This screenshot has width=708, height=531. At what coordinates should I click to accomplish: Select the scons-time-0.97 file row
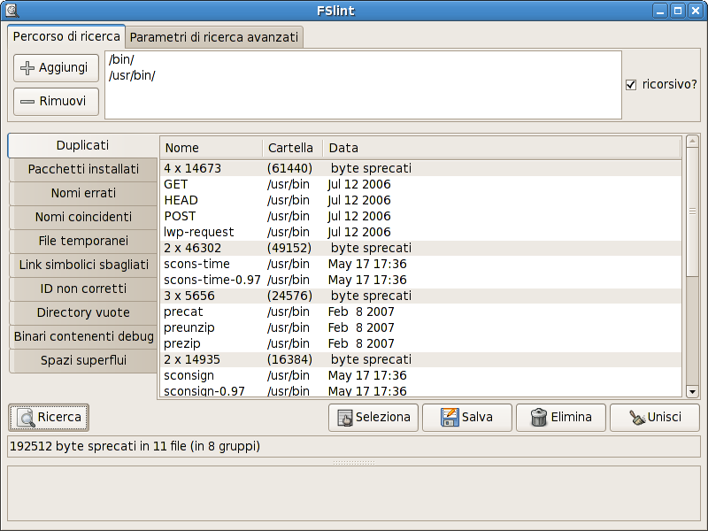(420, 280)
